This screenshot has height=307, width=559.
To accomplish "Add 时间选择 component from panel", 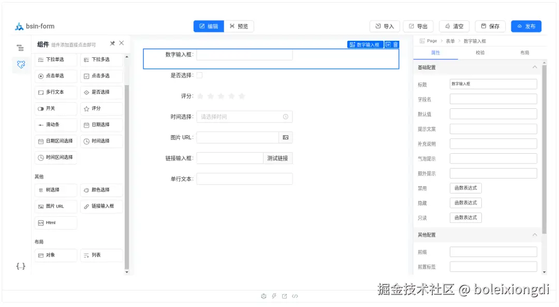I will coord(101,141).
